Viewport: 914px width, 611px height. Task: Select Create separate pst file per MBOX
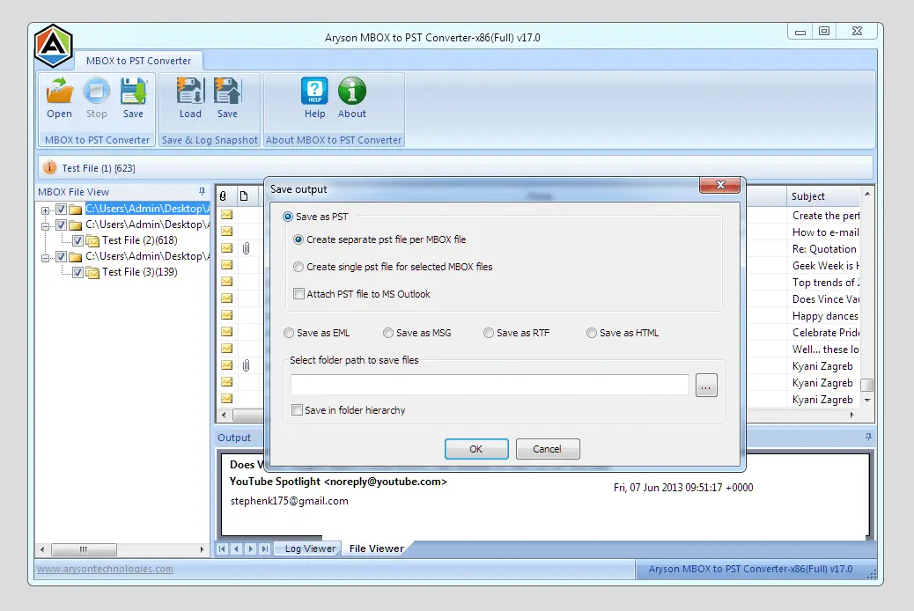pyautogui.click(x=299, y=239)
